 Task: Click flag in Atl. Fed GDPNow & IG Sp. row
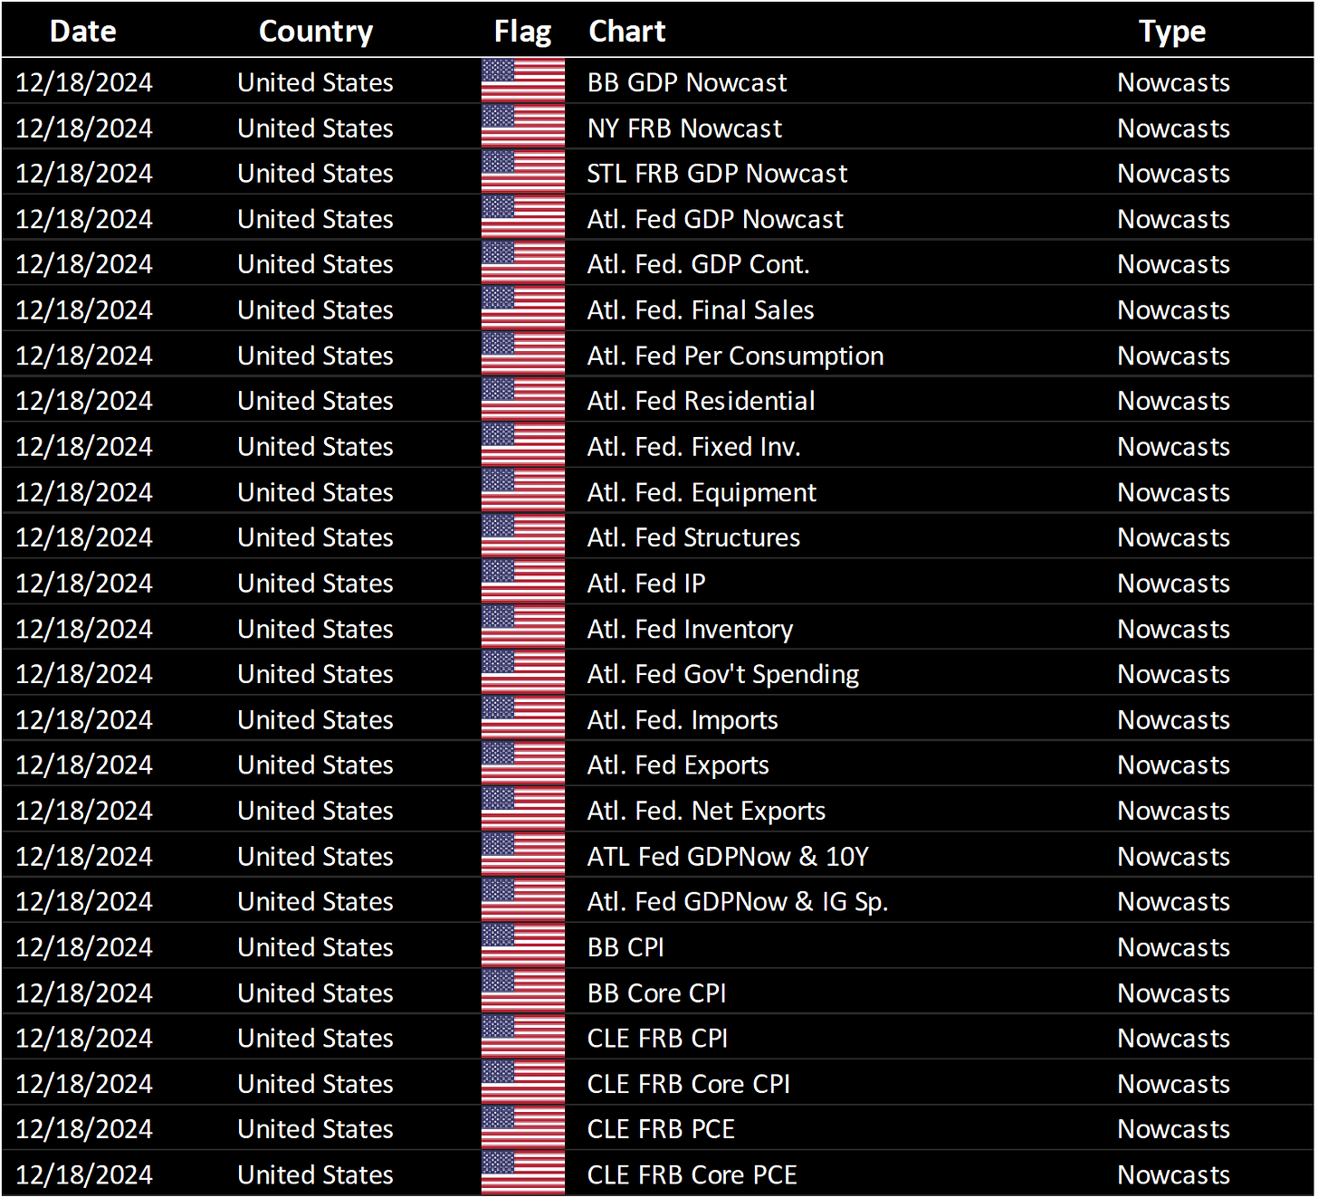tap(523, 901)
